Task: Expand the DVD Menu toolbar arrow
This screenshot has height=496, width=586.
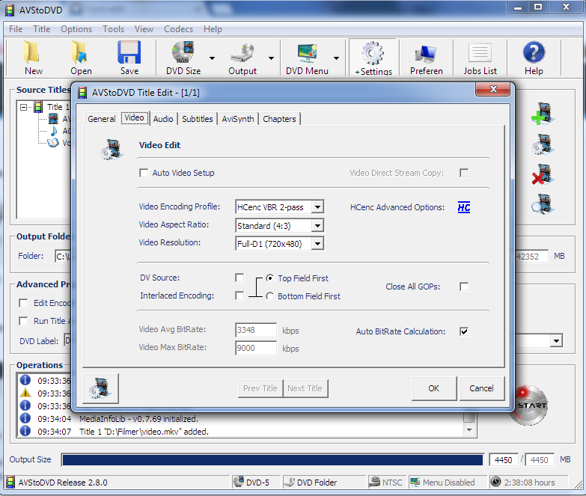Action: click(x=336, y=58)
